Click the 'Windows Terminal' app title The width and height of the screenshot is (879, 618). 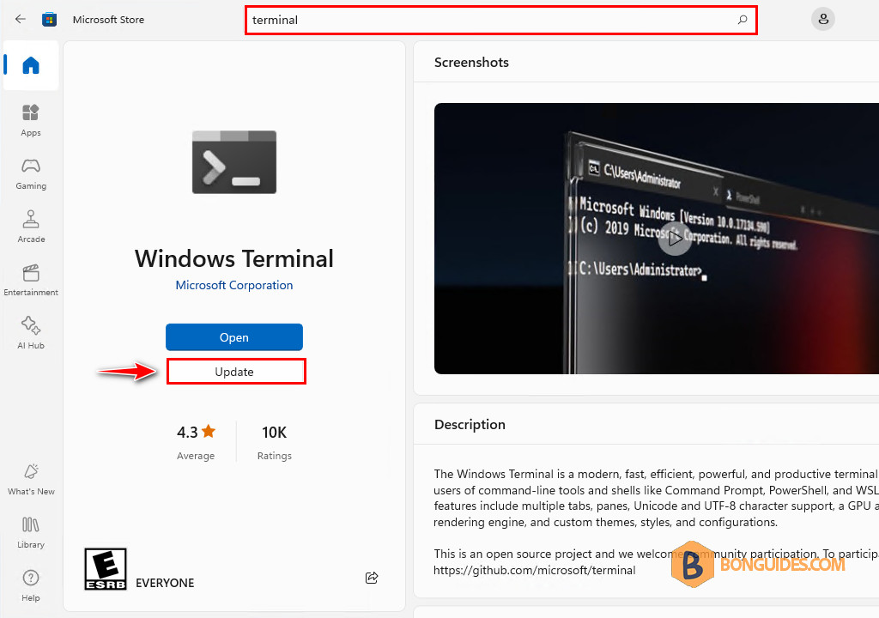click(x=234, y=258)
